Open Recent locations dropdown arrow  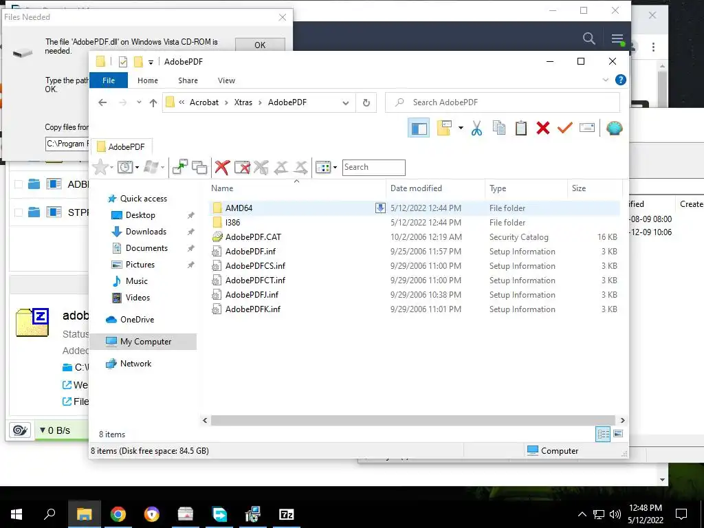[139, 102]
